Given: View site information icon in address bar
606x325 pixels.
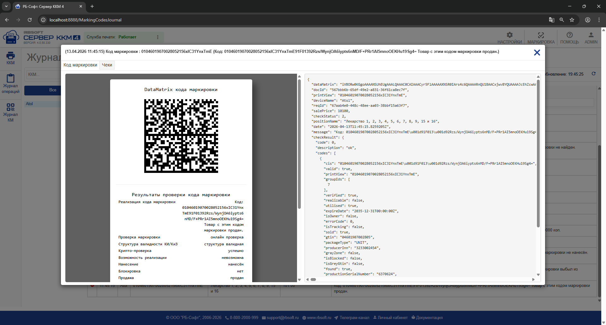Looking at the screenshot, I should 44,20.
